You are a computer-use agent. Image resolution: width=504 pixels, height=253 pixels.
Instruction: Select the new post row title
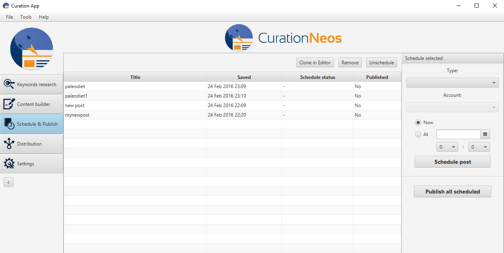[x=75, y=105]
